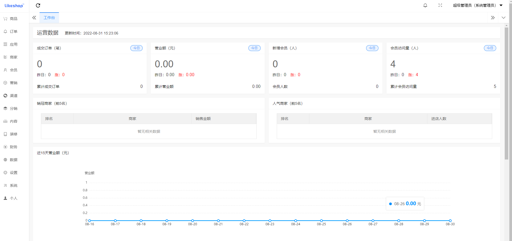Viewport: 512px width, 241px height.
Task: Open 装修 via its sidebar icon
Action: click(x=5, y=134)
